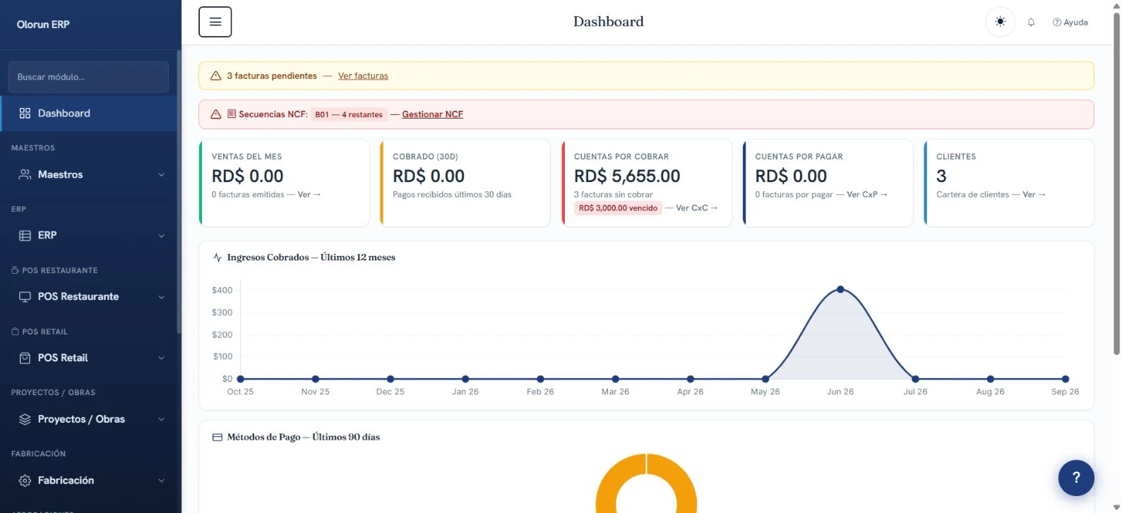Click the May 26 chart data point
The height and width of the screenshot is (513, 1122).
765,379
